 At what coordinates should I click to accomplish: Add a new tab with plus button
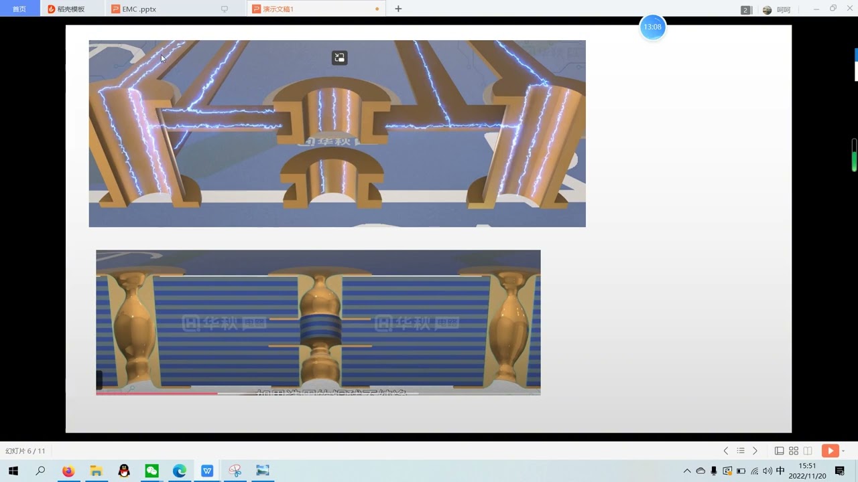tap(398, 9)
